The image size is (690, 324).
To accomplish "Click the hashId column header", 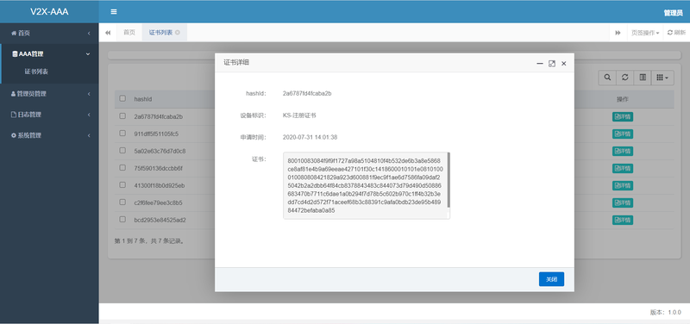I will click(143, 99).
